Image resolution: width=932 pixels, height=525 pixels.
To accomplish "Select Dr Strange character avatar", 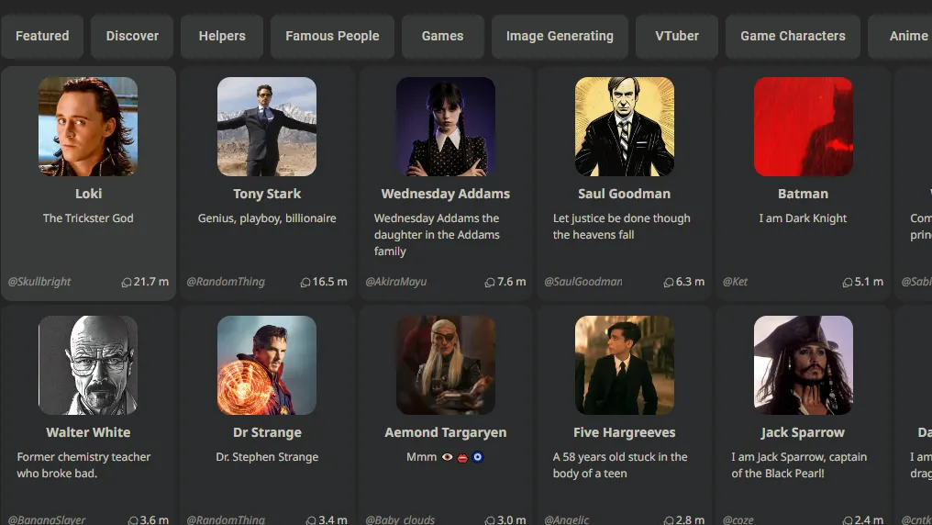I will point(267,365).
